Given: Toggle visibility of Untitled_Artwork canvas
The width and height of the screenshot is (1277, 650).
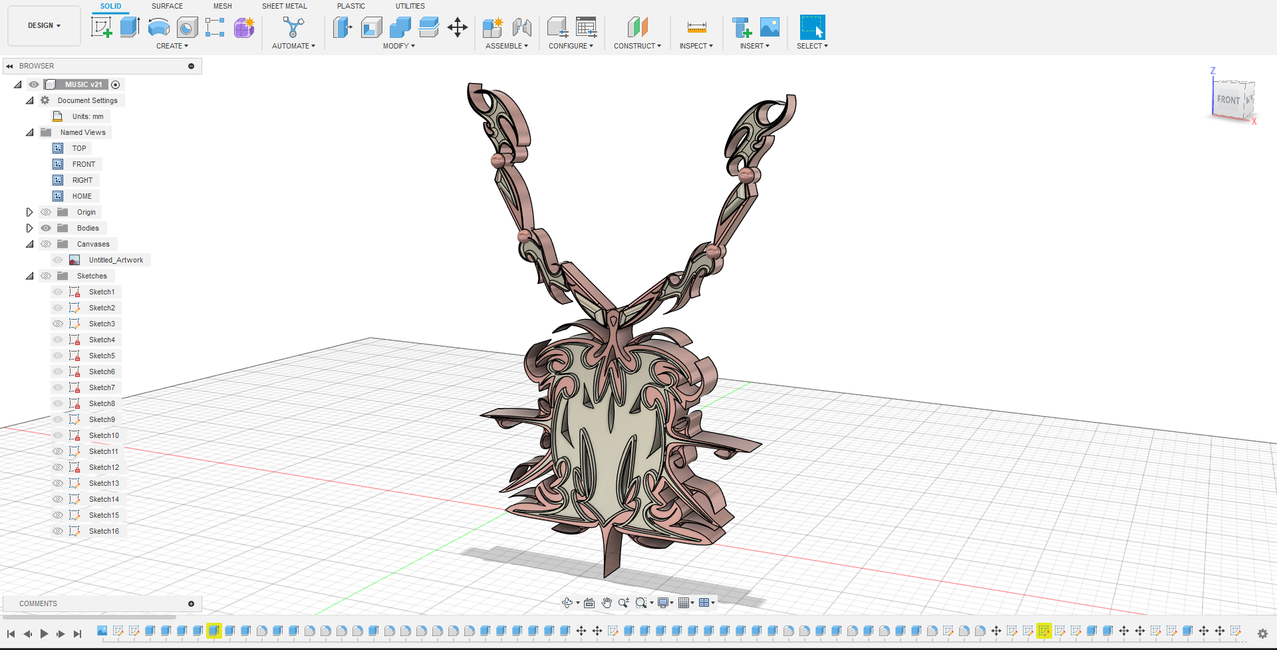Looking at the screenshot, I should [58, 260].
